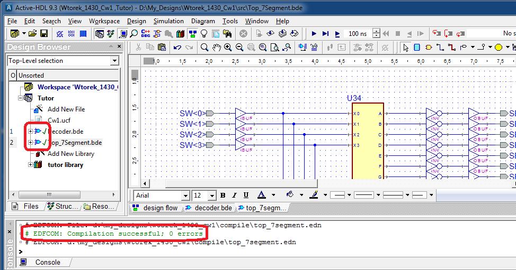Select the Fub block symbol tool

point(417,48)
